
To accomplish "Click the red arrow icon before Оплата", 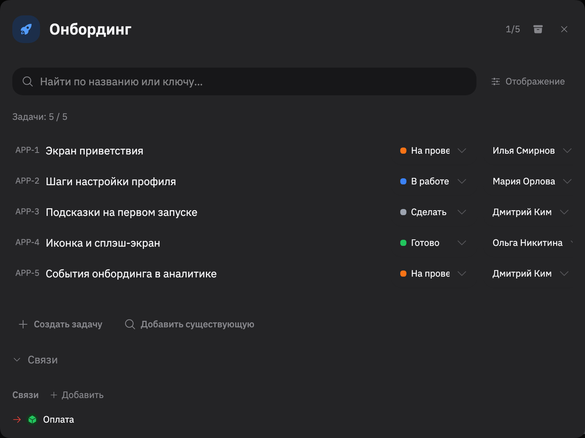I will tap(17, 420).
